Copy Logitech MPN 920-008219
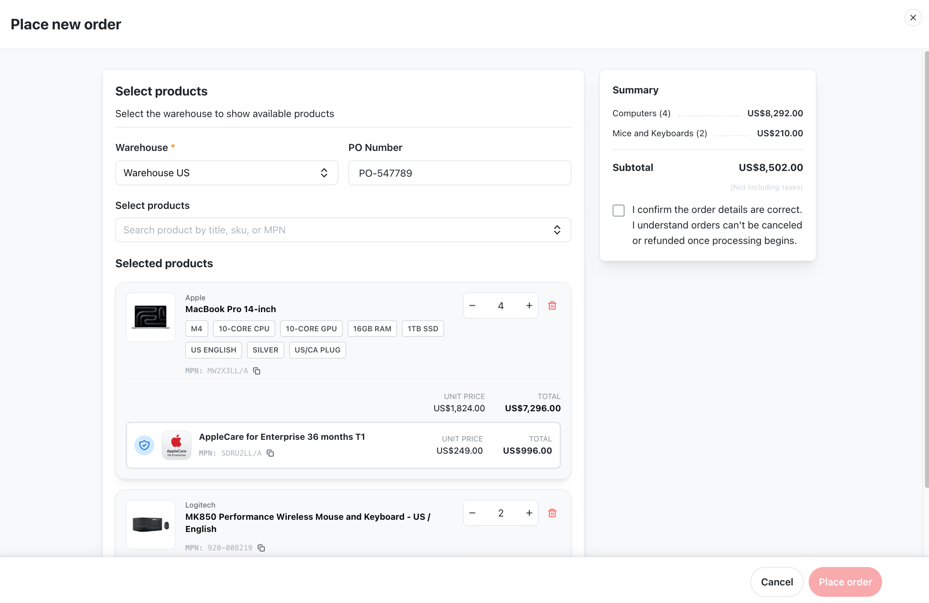The image size is (929, 603). point(261,548)
